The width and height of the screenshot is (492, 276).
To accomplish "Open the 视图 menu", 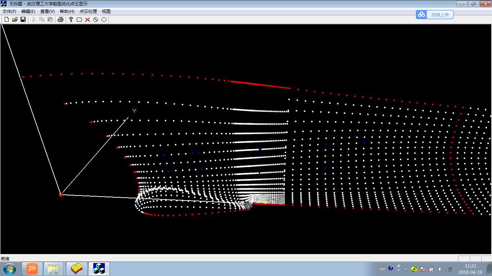I will click(x=106, y=11).
